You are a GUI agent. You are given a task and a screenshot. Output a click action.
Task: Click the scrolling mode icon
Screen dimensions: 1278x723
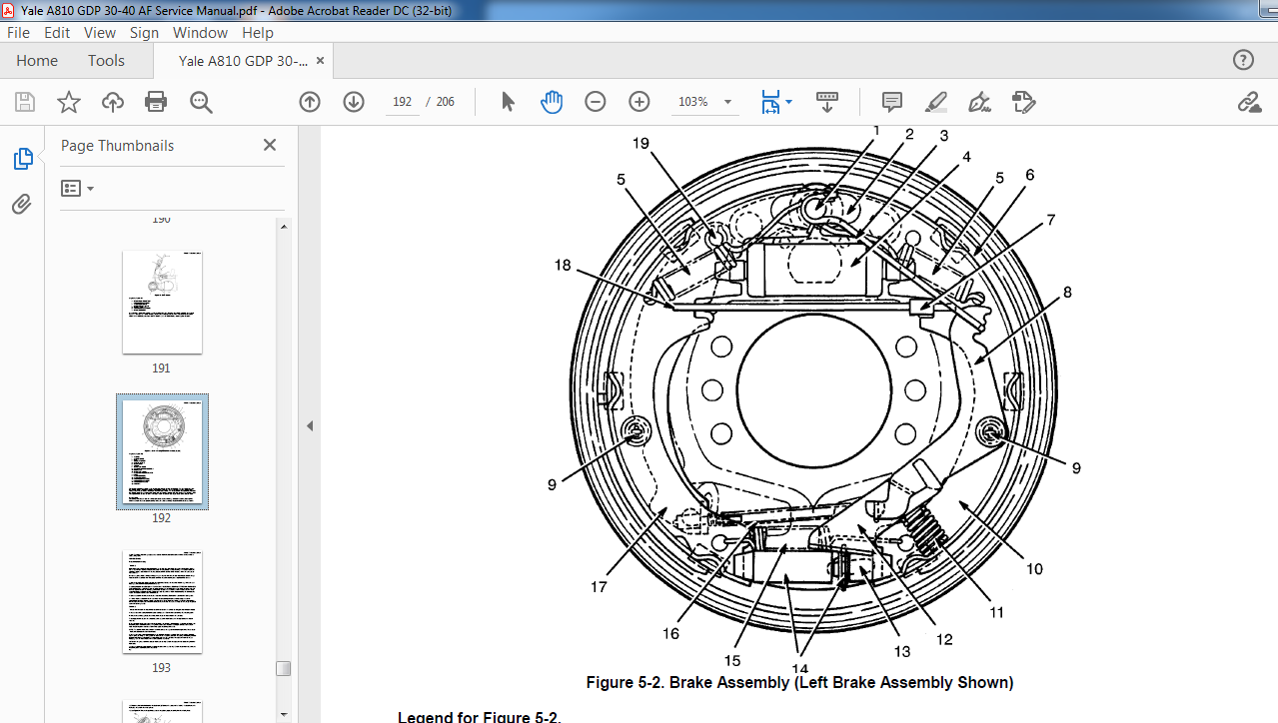point(827,102)
